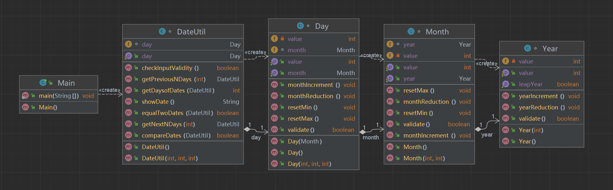This screenshot has width=613, height=190.
Task: Click the «create» label next to Main
Action: click(109, 90)
